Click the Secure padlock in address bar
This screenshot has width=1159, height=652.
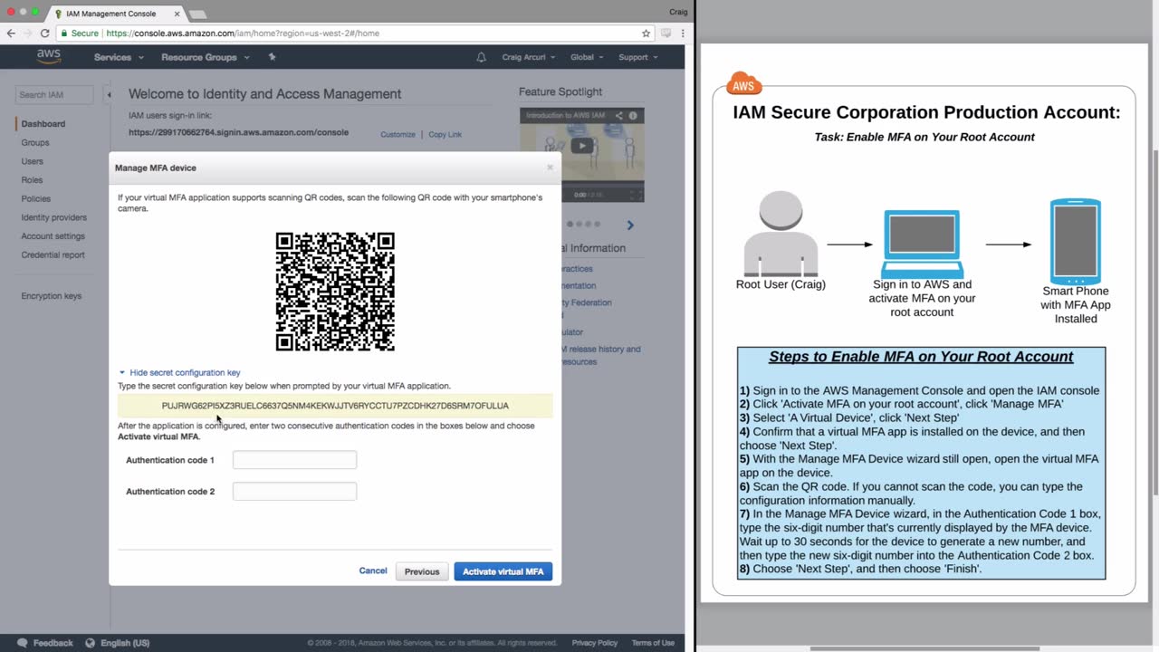coord(64,34)
